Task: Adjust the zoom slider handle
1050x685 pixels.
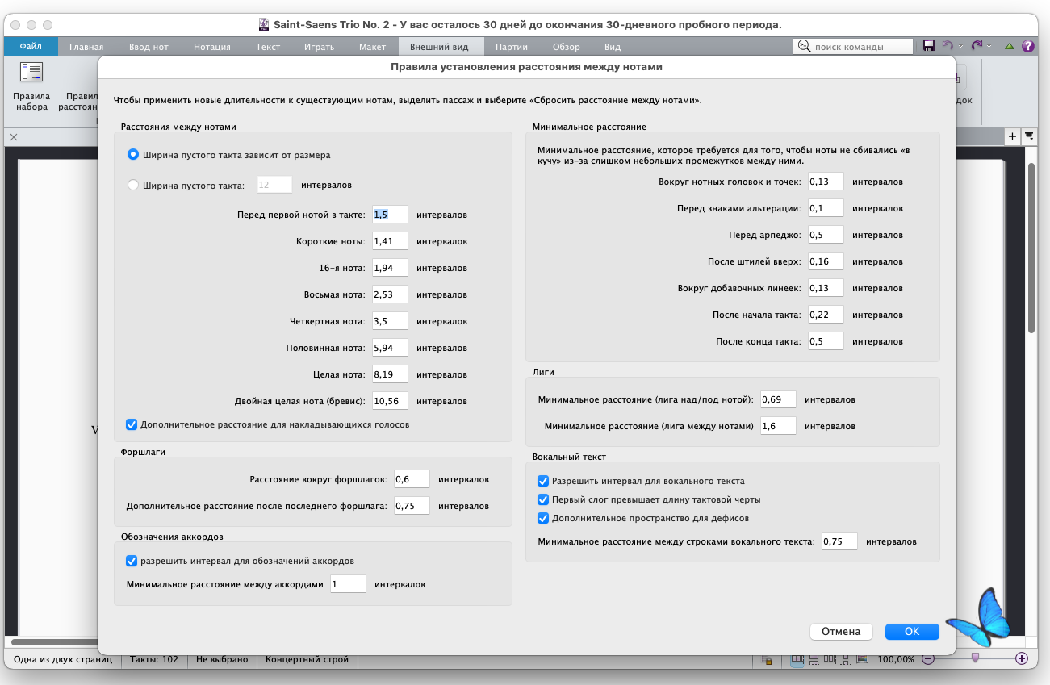Action: point(975,658)
